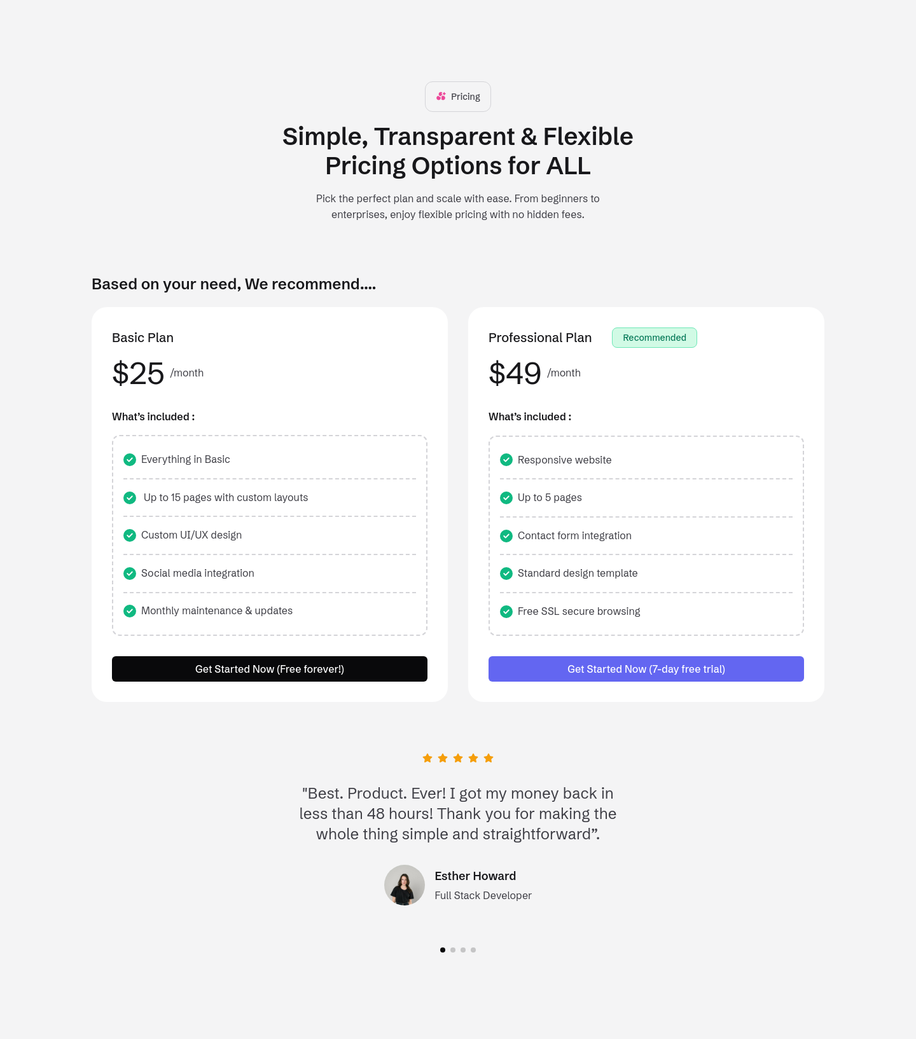Click Get Started Now (7-day free trial)
916x1039 pixels.
pos(646,669)
